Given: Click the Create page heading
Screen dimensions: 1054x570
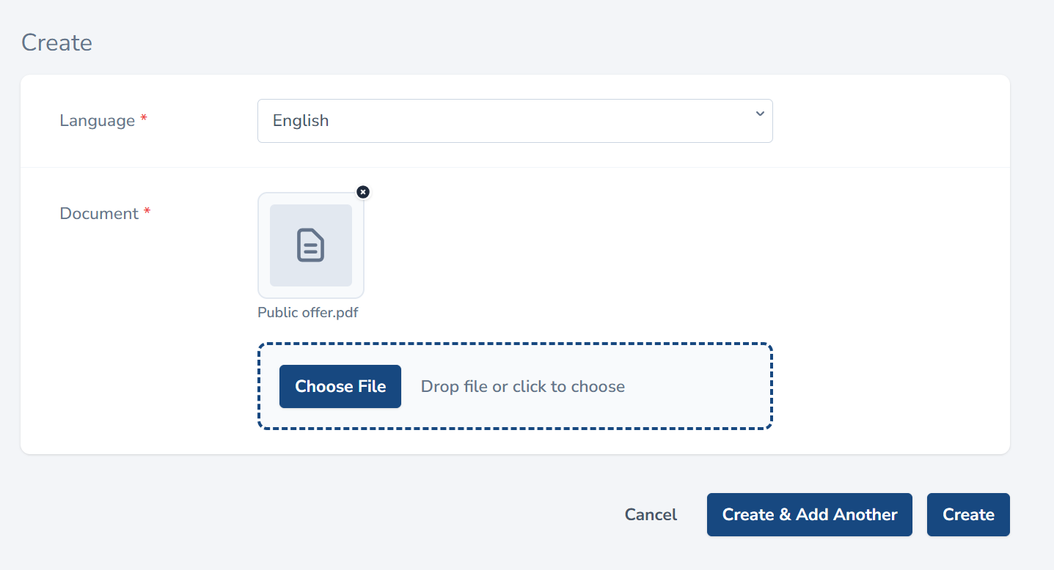Looking at the screenshot, I should pyautogui.click(x=56, y=42).
